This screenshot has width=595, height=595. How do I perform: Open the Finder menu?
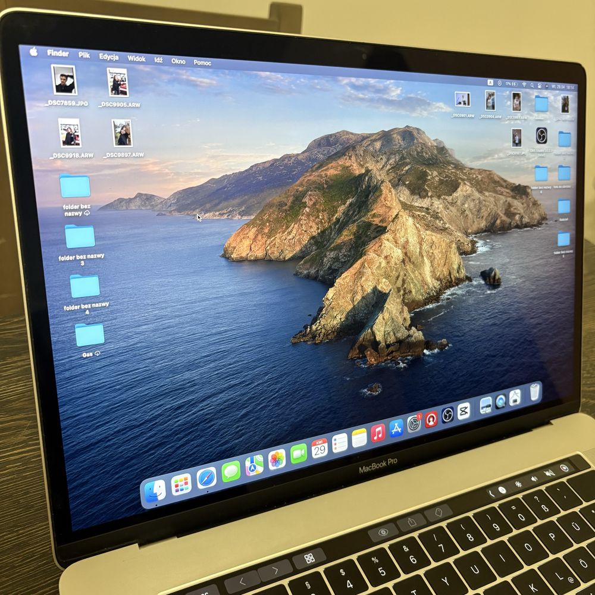(58, 53)
